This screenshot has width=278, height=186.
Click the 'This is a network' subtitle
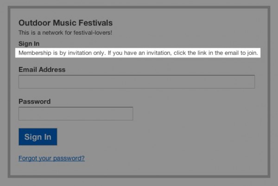pyautogui.click(x=65, y=33)
